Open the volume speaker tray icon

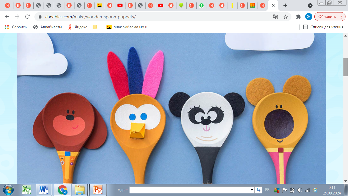click(300, 190)
